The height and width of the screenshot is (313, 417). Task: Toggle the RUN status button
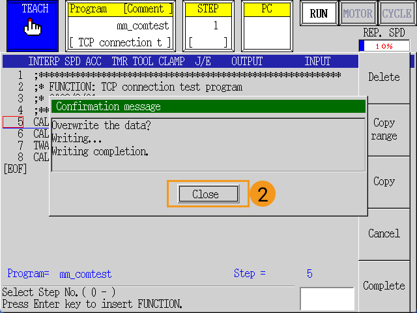[x=319, y=13]
